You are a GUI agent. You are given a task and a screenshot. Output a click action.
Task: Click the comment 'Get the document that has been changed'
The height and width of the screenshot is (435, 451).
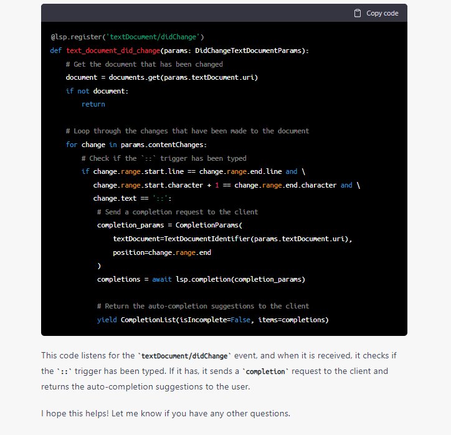tap(145, 64)
